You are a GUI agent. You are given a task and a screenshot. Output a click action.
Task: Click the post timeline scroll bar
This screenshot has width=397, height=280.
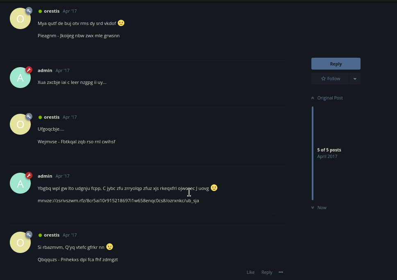tap(313, 153)
